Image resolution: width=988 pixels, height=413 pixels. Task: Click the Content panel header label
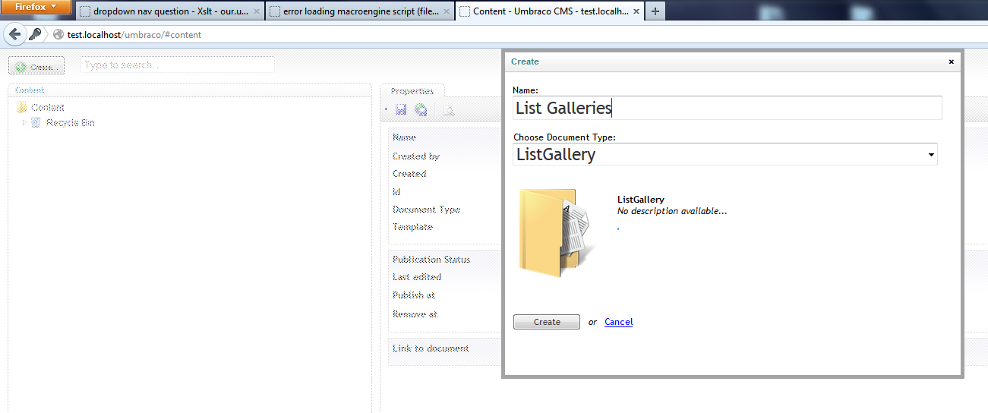tap(30, 90)
